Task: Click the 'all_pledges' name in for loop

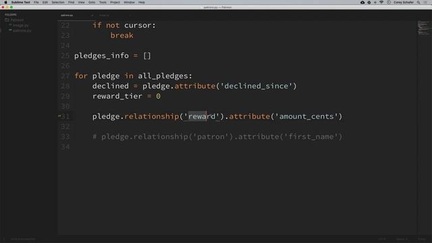Action: tap(163, 76)
